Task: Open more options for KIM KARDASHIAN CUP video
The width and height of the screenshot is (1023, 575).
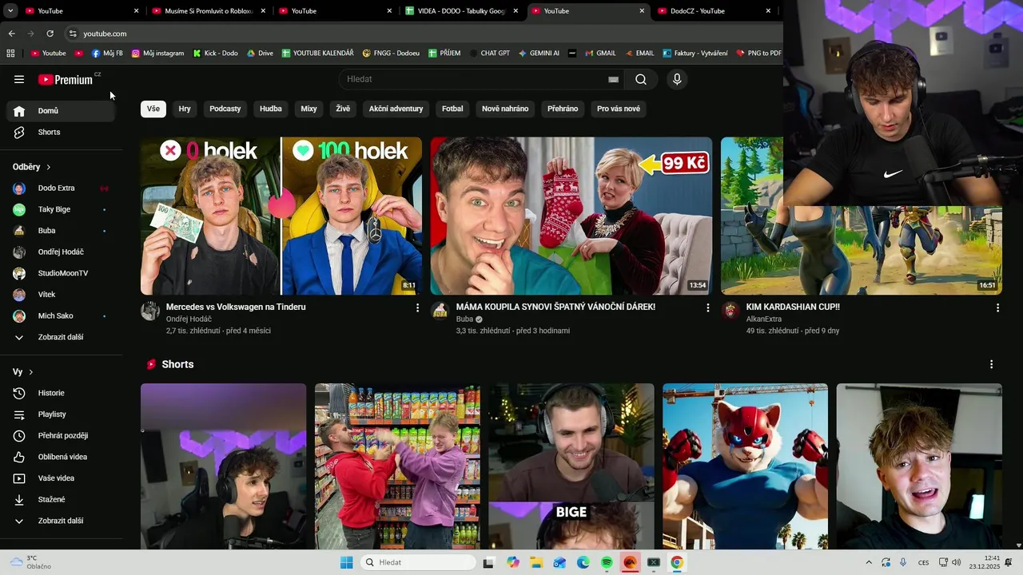Action: [x=997, y=307]
